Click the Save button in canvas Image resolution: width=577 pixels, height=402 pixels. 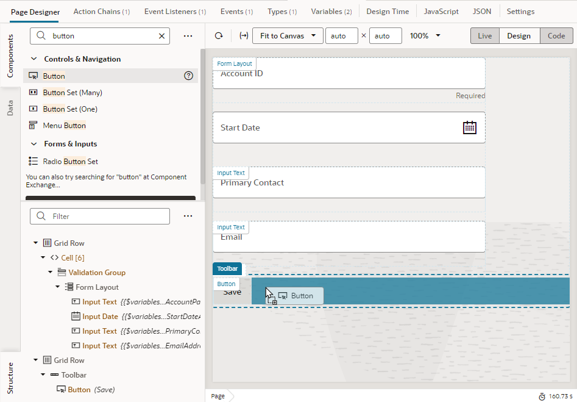(232, 292)
